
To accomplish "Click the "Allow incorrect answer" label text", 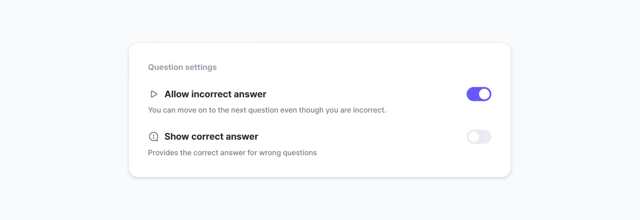I will click(x=215, y=94).
